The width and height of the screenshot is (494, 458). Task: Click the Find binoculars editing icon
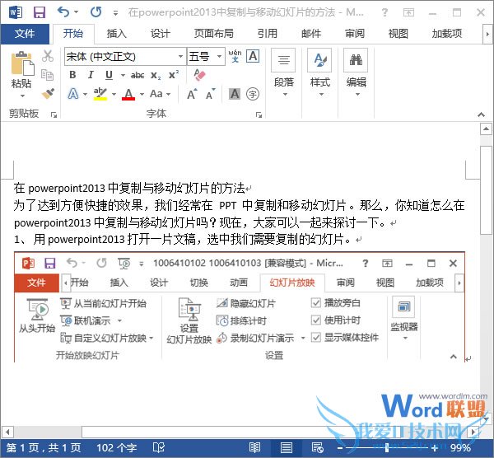click(x=356, y=62)
